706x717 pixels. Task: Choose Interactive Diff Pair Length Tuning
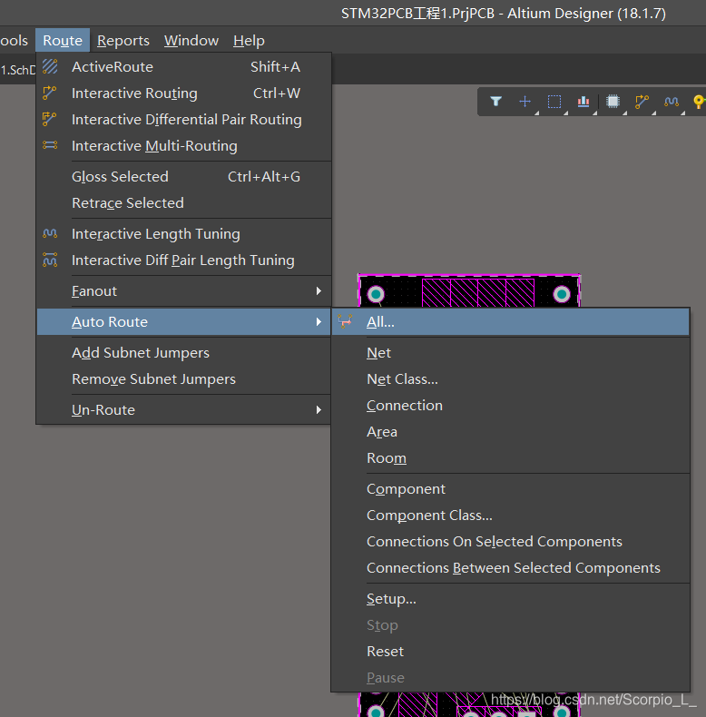[x=184, y=260]
